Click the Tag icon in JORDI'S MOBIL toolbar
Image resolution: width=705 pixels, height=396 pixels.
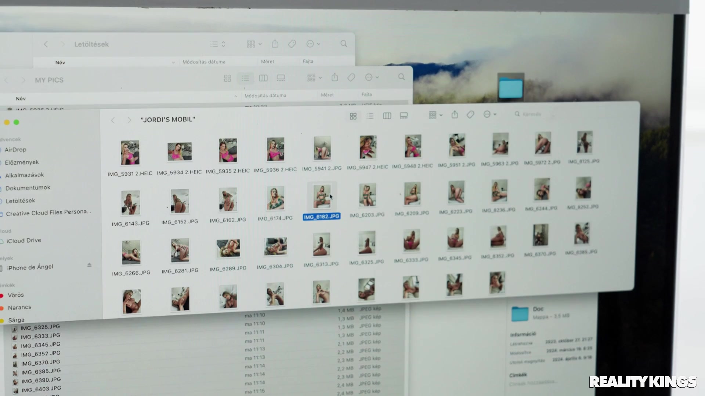(x=470, y=115)
